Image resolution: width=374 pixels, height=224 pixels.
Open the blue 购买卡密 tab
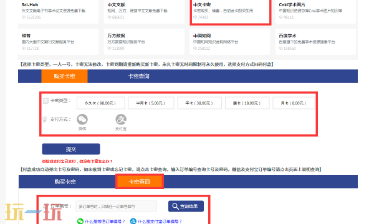(65, 182)
